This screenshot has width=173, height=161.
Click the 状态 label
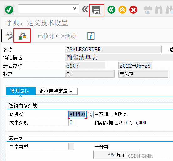point(8,74)
